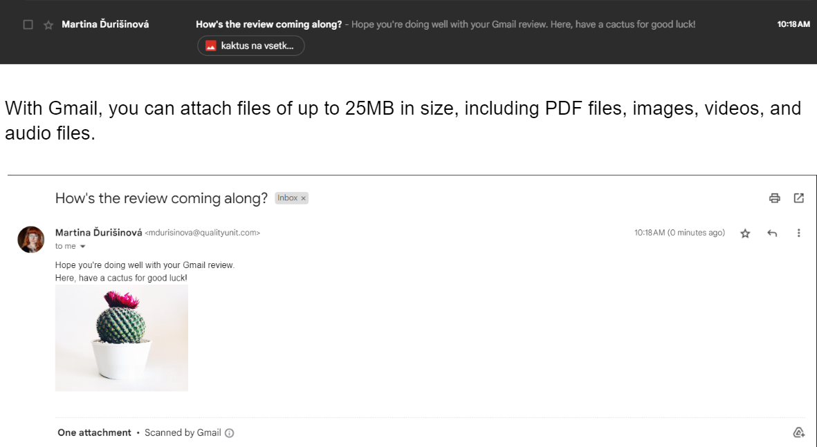The image size is (817, 447).
Task: Toggle the star in the opened email header
Action: [x=745, y=234]
